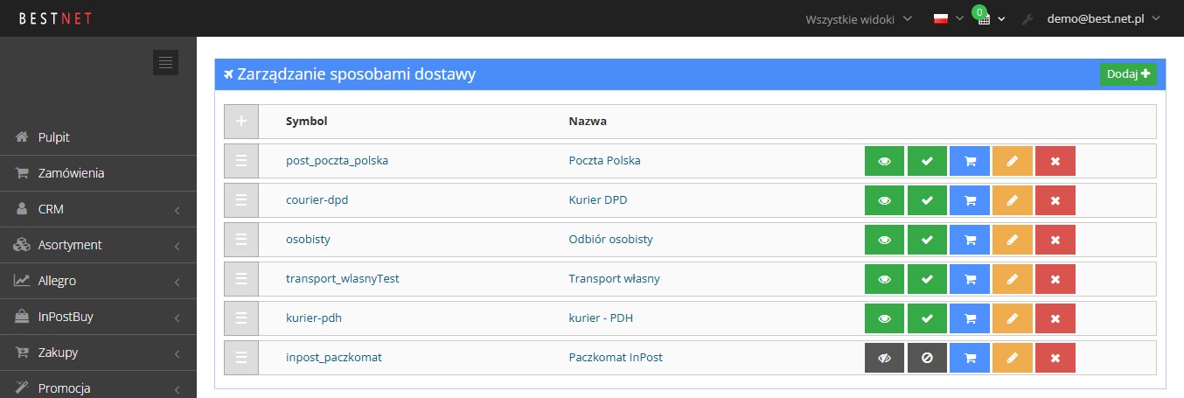Viewport: 1184px width, 398px height.
Task: Open Odbiór osobisty name link
Action: coord(610,240)
